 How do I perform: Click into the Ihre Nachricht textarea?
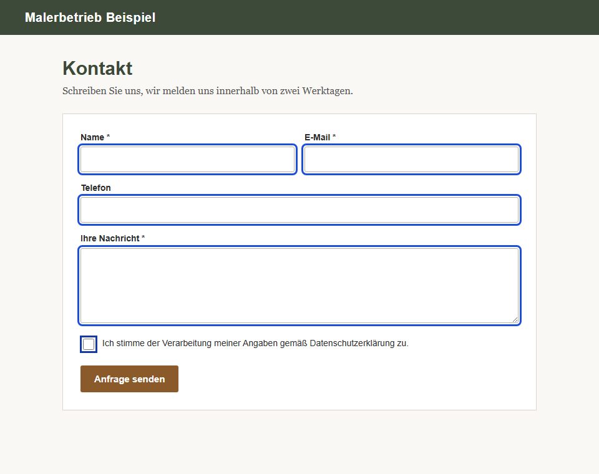[299, 286]
